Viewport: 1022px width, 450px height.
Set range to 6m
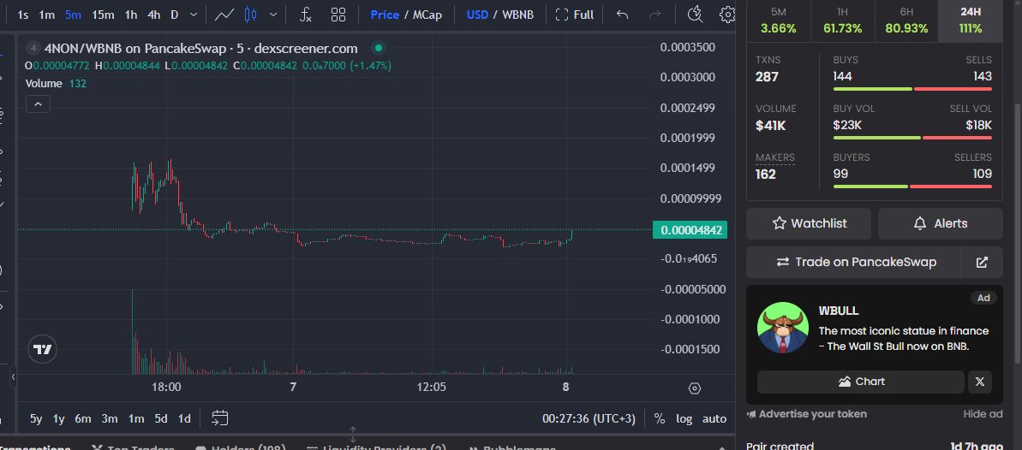(x=83, y=418)
